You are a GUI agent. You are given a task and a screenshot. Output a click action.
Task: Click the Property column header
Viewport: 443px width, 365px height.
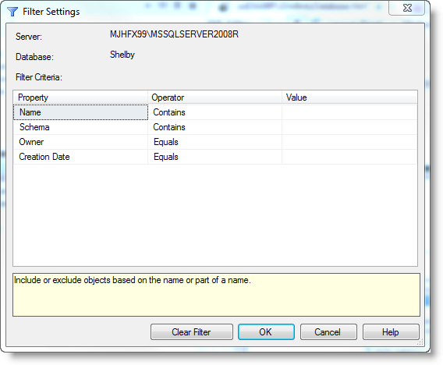point(80,97)
